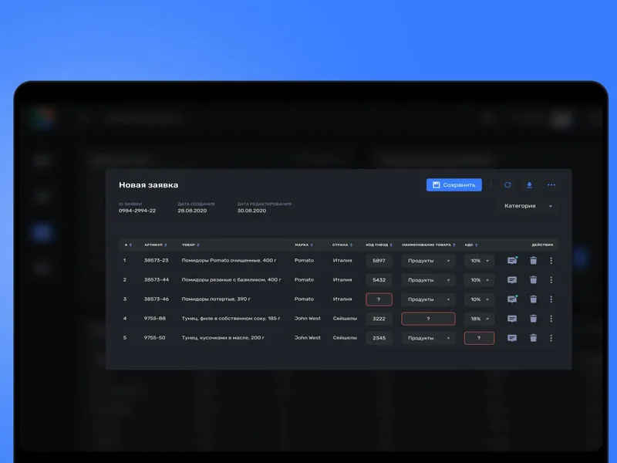Image resolution: width=617 pixels, height=463 pixels.
Task: Click John West brand in row 9755-88
Action: pos(307,318)
